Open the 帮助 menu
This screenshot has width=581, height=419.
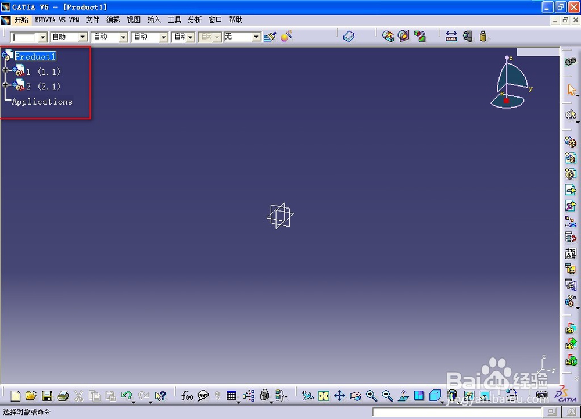pos(236,20)
